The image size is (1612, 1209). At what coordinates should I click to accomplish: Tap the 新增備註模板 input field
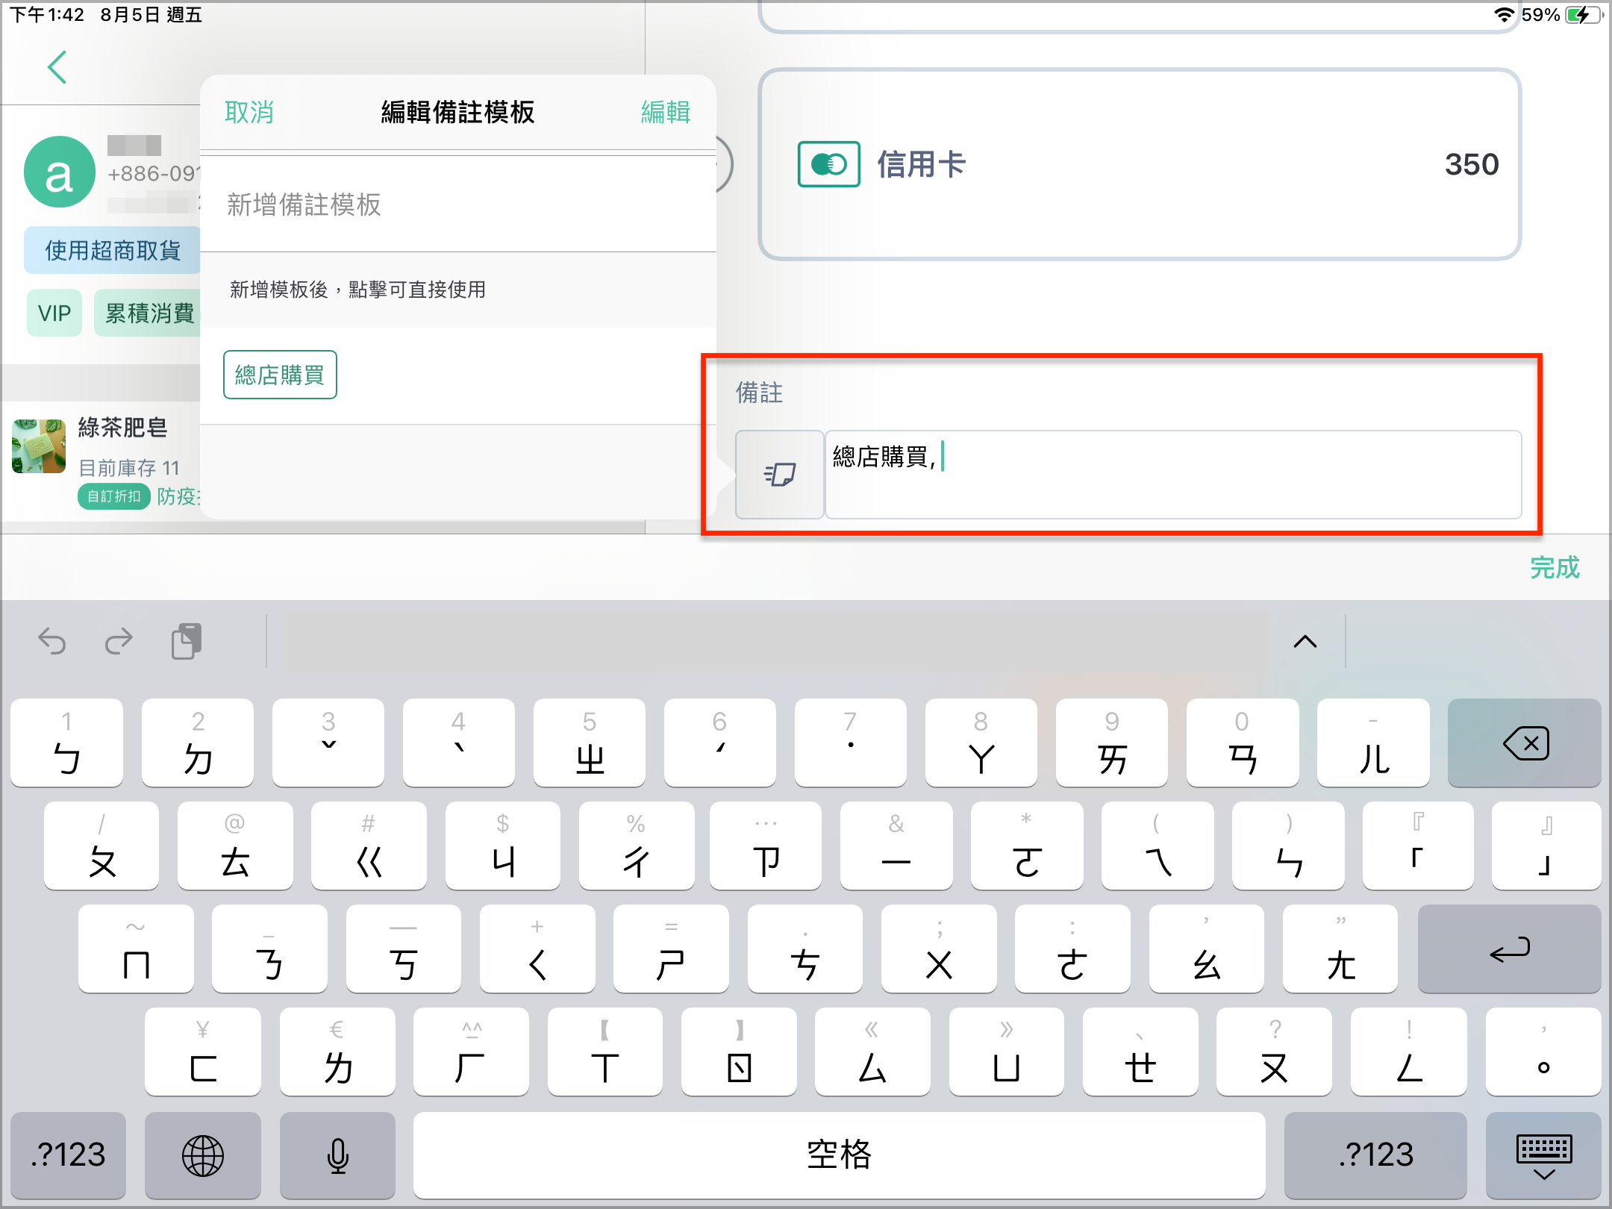[x=458, y=204]
